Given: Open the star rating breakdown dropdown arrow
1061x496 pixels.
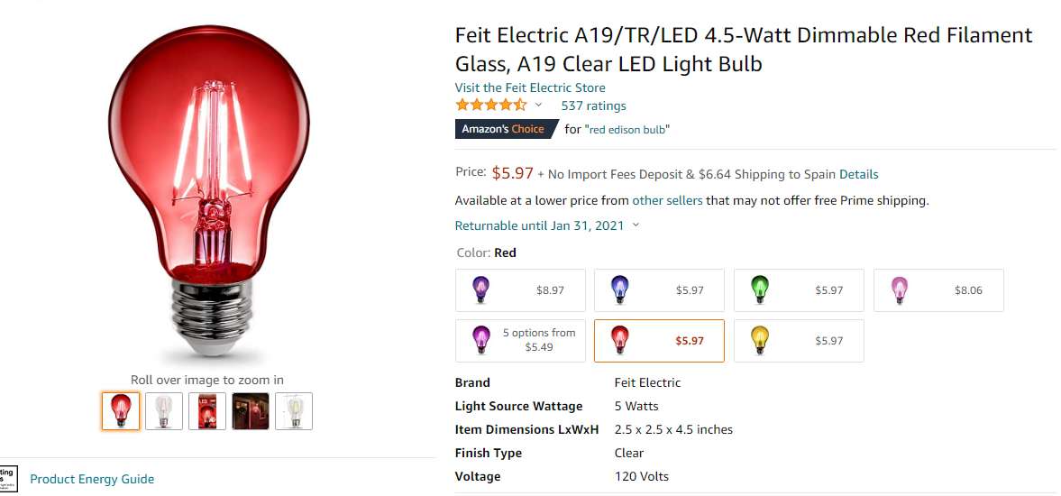Looking at the screenshot, I should pos(538,106).
